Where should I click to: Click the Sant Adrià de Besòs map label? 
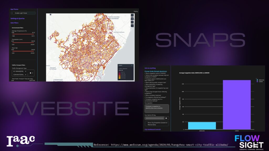[119, 32]
